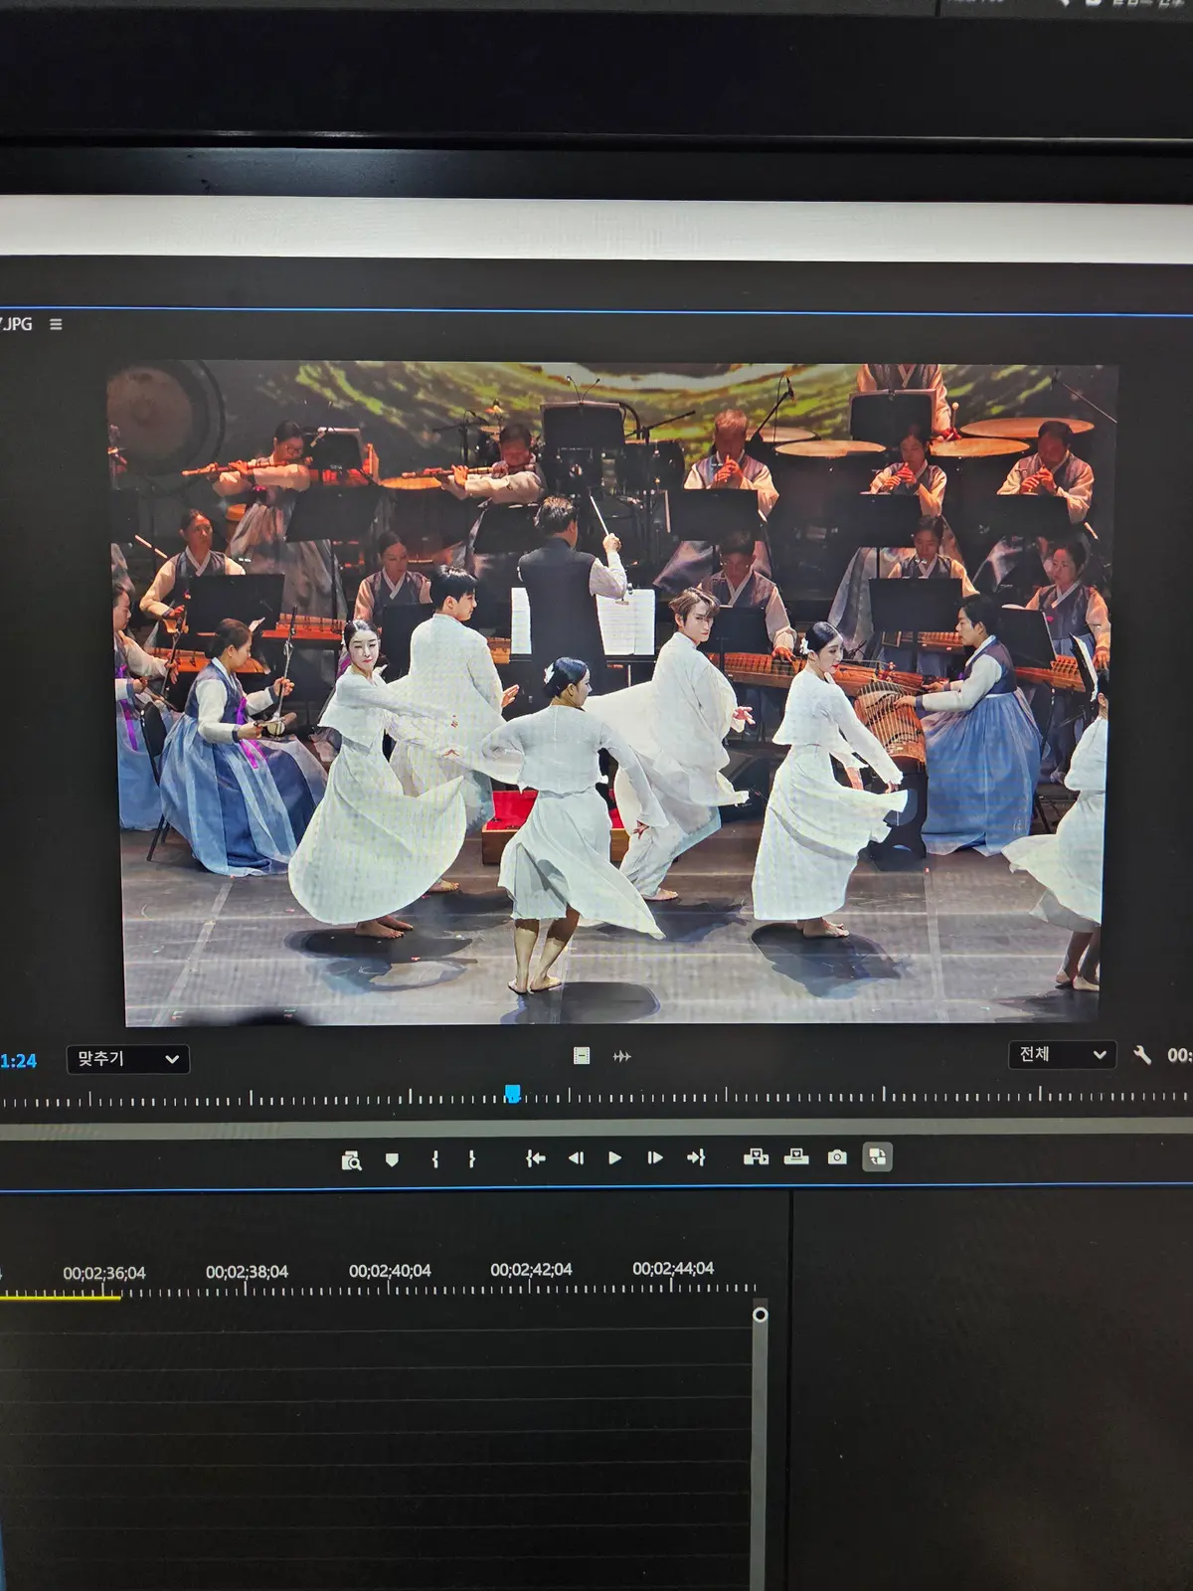1193x1591 pixels.
Task: Click the Mark Out bracket
Action: click(x=471, y=1158)
